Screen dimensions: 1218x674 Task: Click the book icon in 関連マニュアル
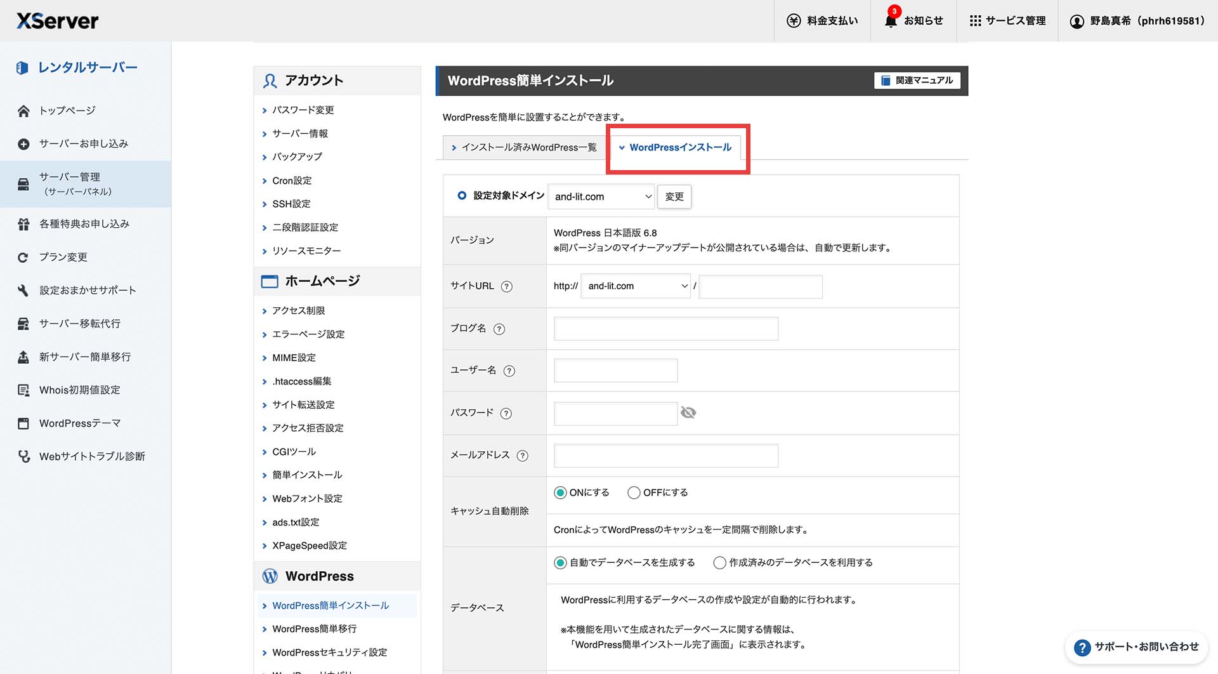886,81
